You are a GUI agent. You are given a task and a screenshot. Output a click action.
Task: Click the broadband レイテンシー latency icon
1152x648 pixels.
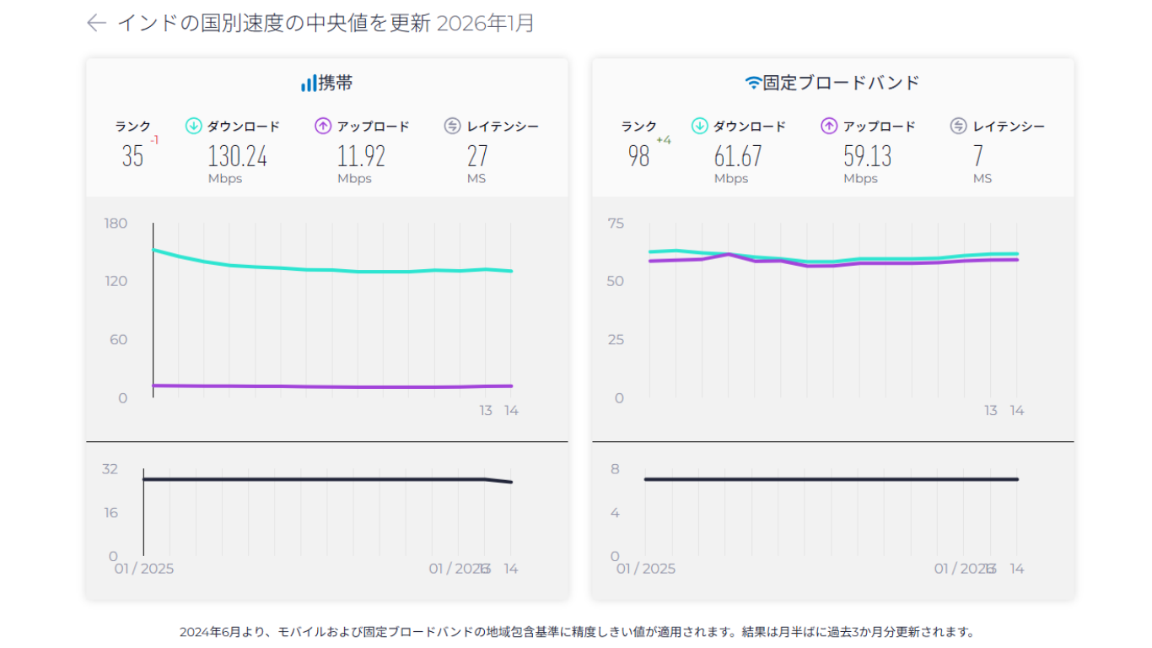956,126
